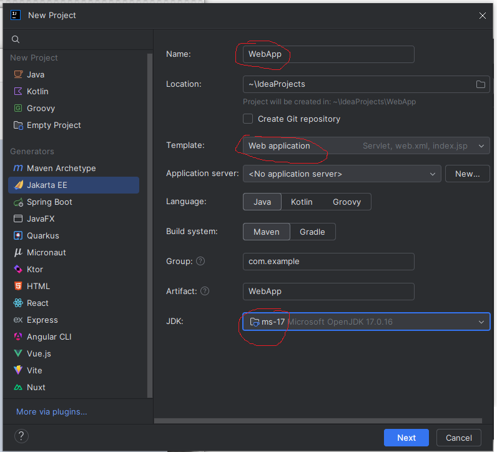This screenshot has width=497, height=452.
Task: Select the Vue.js generator icon
Action: pos(17,354)
